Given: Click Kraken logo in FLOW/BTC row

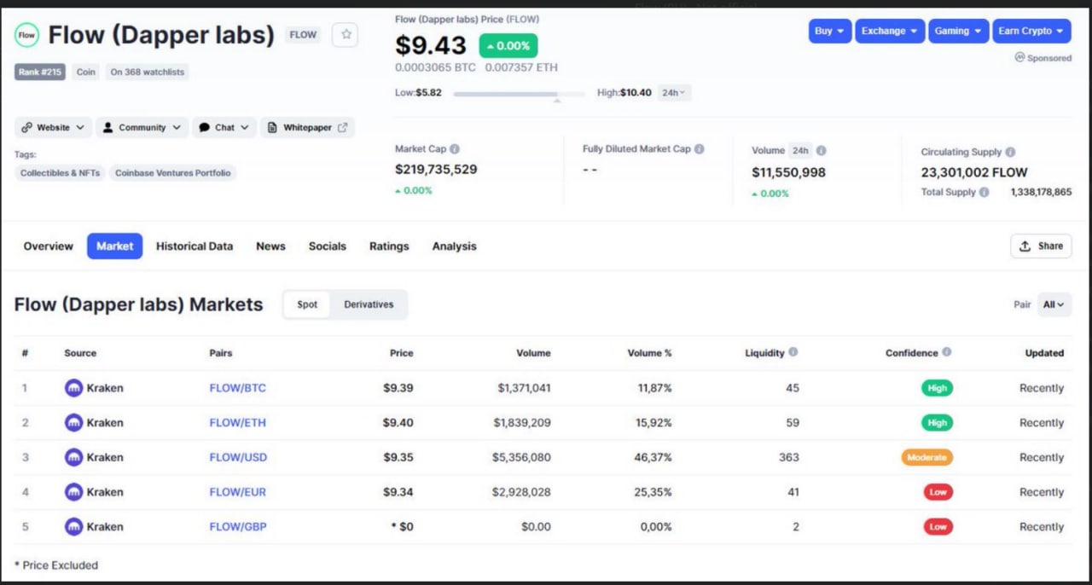Looking at the screenshot, I should pos(74,388).
